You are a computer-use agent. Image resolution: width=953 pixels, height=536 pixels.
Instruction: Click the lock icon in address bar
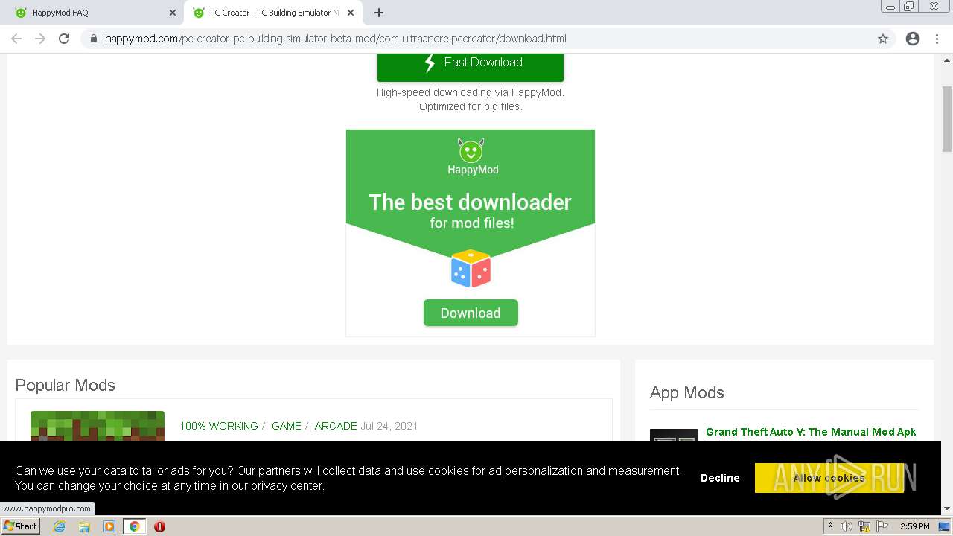[x=93, y=39]
